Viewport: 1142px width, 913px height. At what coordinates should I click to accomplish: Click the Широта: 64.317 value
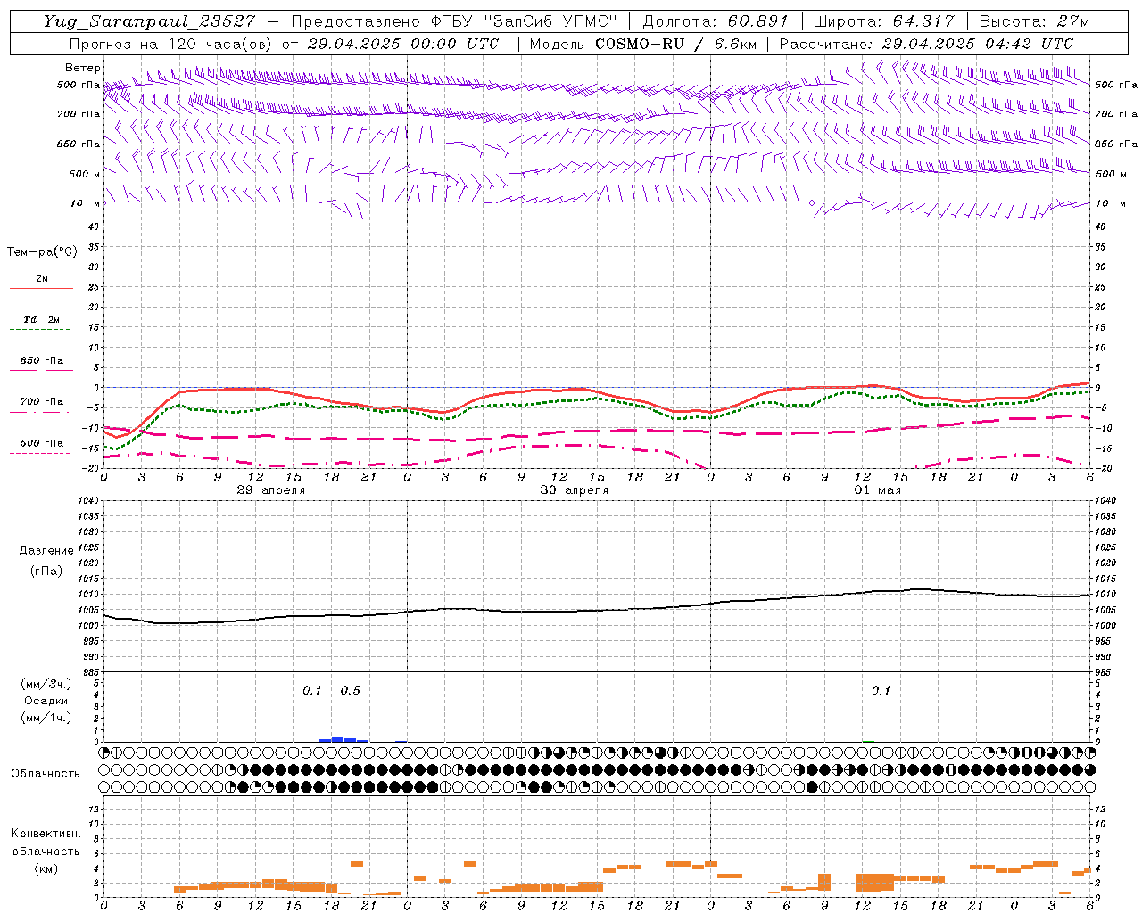(x=884, y=21)
